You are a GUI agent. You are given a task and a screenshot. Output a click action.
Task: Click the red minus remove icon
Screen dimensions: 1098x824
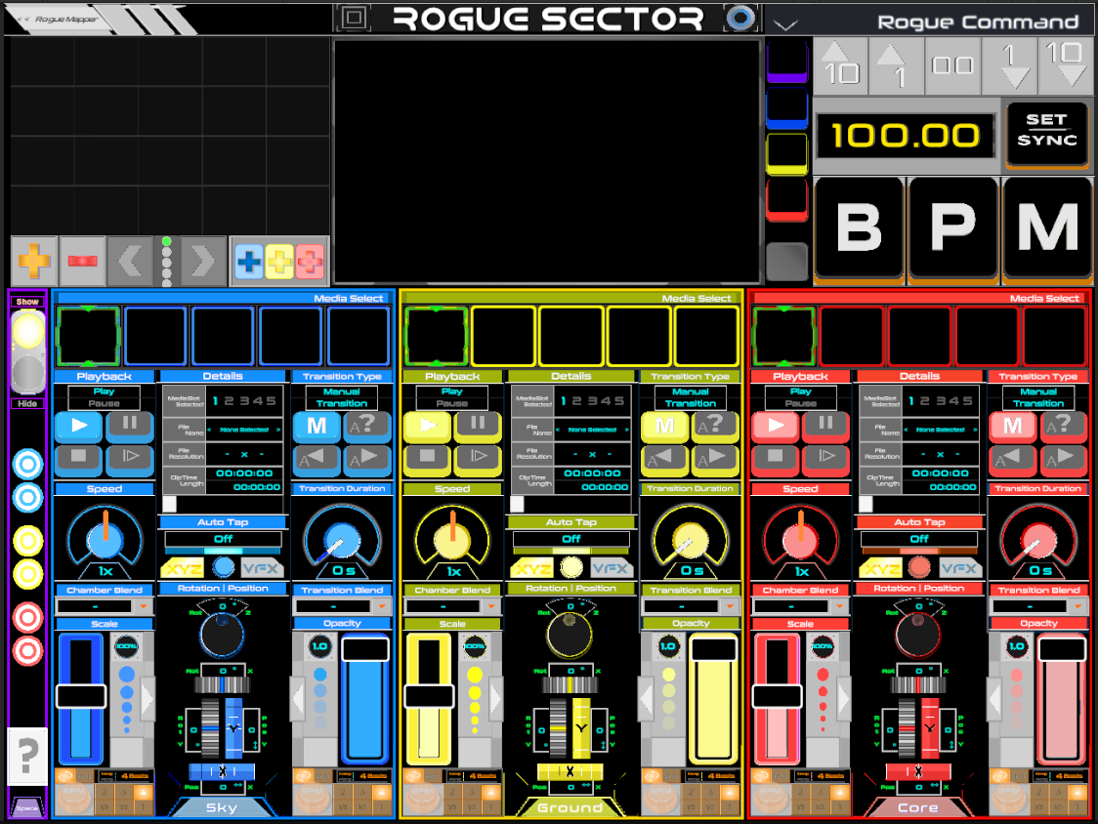coord(82,261)
